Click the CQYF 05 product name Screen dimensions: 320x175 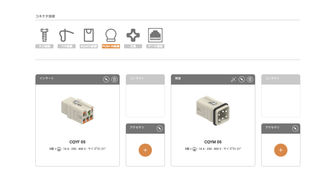click(77, 142)
